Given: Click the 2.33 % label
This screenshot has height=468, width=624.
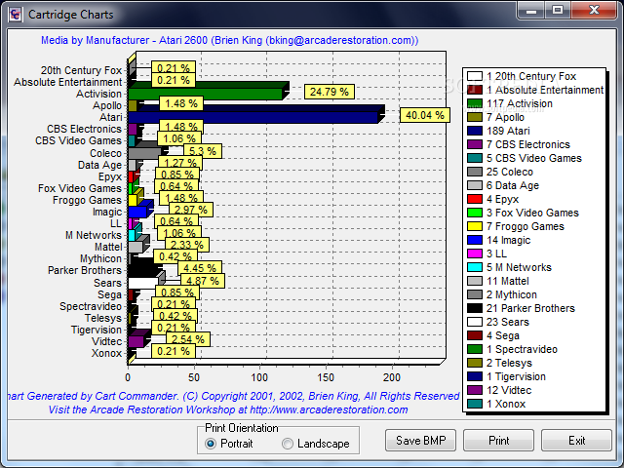Looking at the screenshot, I should point(186,245).
